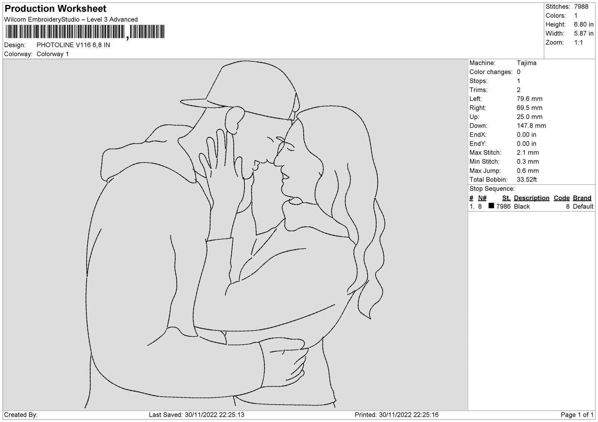Click the St. column header
This screenshot has width=598, height=422.
coord(506,198)
